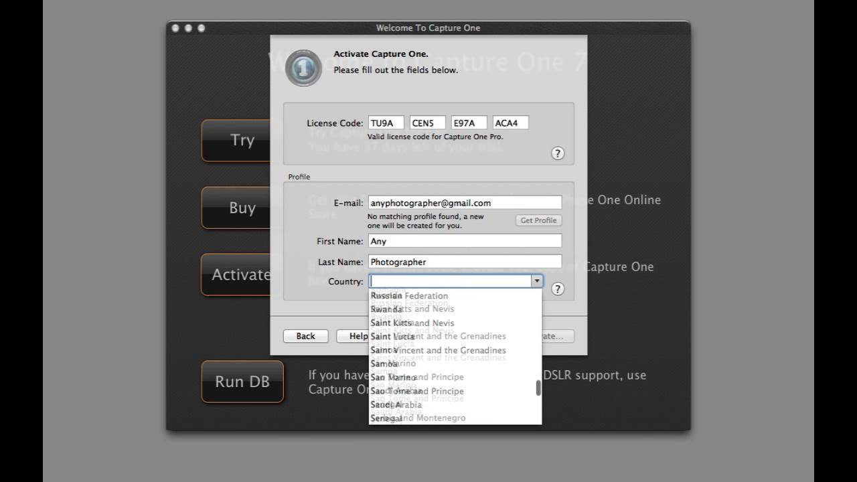
Task: Click the Get Profile button
Action: 538,220
